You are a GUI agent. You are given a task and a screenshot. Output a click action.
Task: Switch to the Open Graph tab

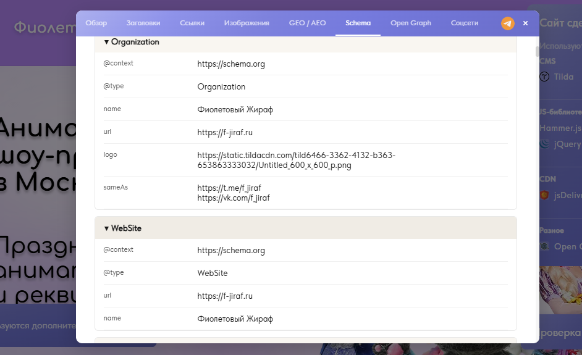pos(410,23)
